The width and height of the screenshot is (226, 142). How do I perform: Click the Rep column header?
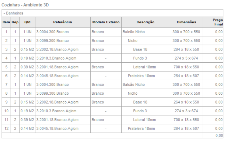click(15, 22)
